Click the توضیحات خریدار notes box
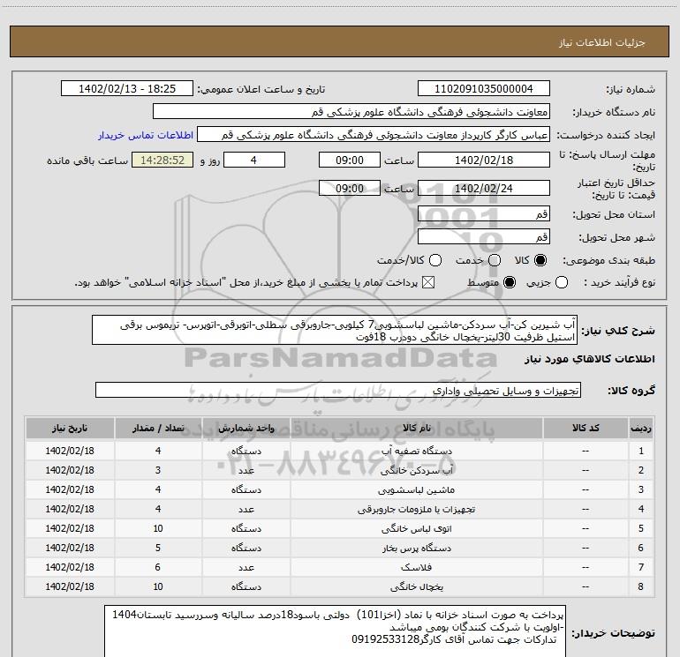 pos(335,631)
